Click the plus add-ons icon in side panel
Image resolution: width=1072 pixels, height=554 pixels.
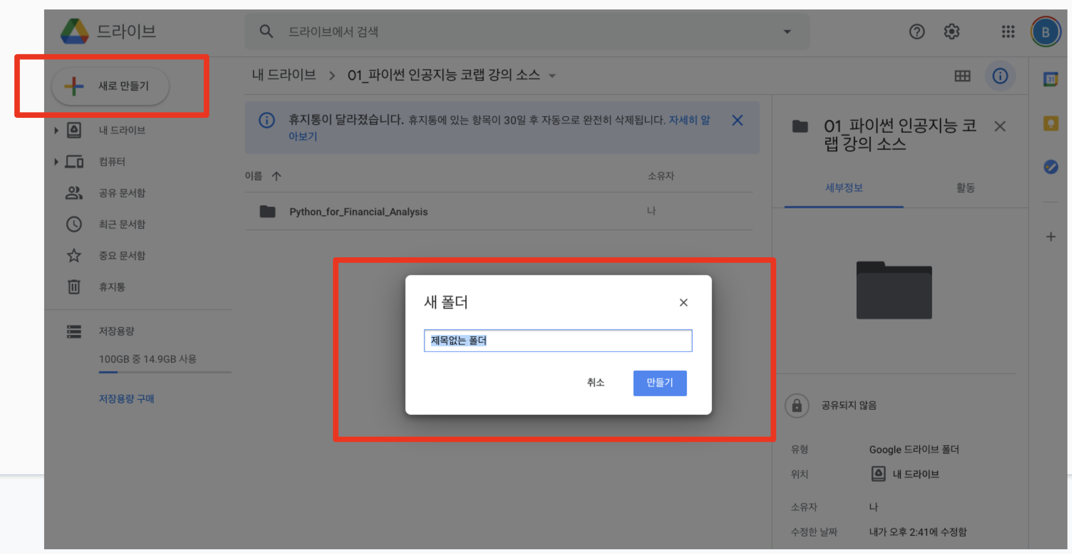point(1051,237)
